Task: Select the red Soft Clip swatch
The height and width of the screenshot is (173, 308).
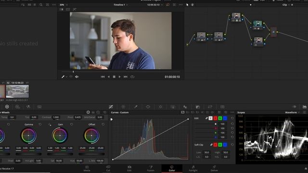Action: pyautogui.click(x=215, y=145)
